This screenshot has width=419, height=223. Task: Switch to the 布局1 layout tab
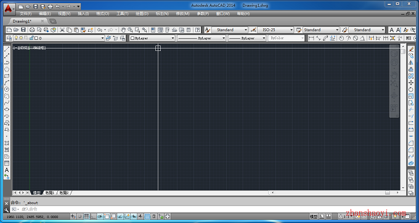coord(50,192)
